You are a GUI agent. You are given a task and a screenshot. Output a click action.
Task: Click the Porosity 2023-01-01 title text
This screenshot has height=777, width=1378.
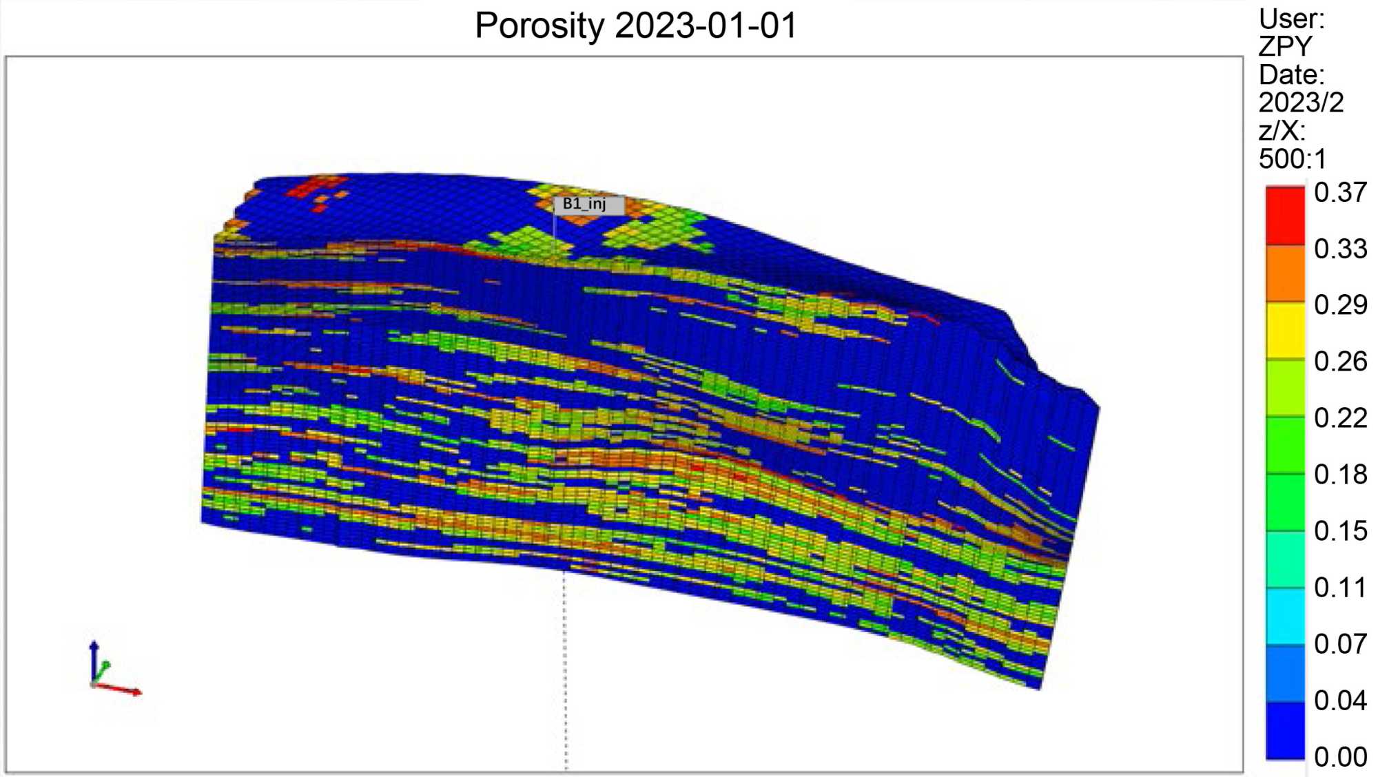coord(635,26)
